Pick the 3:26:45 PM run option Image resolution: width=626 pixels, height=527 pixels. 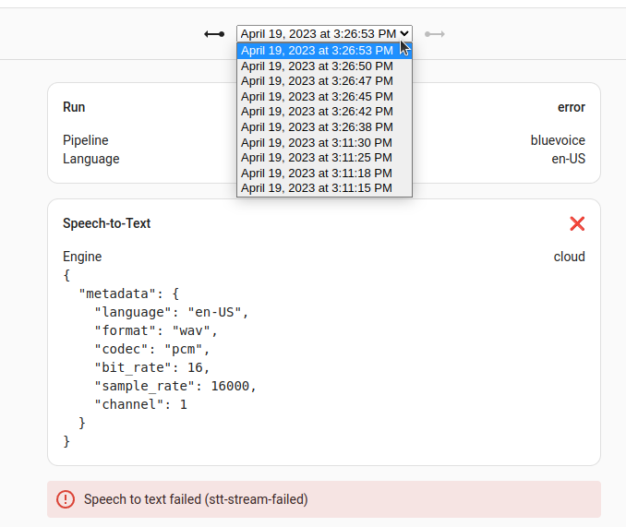[x=317, y=97]
